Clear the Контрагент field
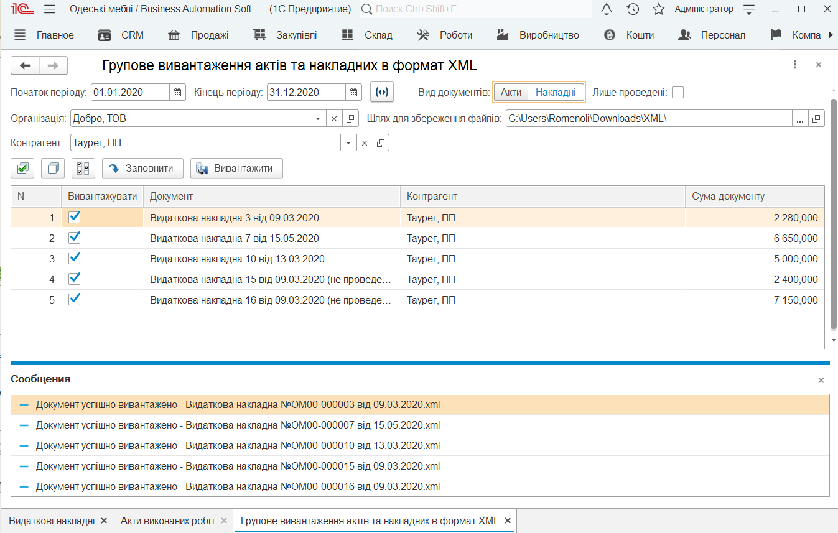Viewport: 838px width, 533px height. click(x=365, y=143)
